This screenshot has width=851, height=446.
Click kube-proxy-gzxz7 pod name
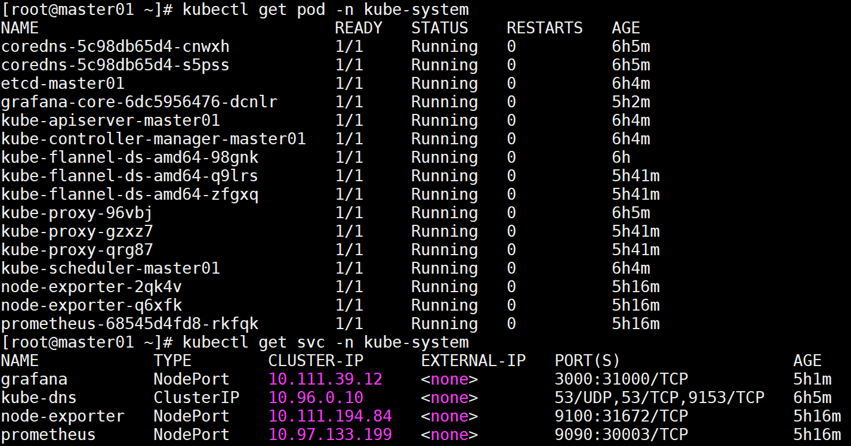click(x=77, y=231)
